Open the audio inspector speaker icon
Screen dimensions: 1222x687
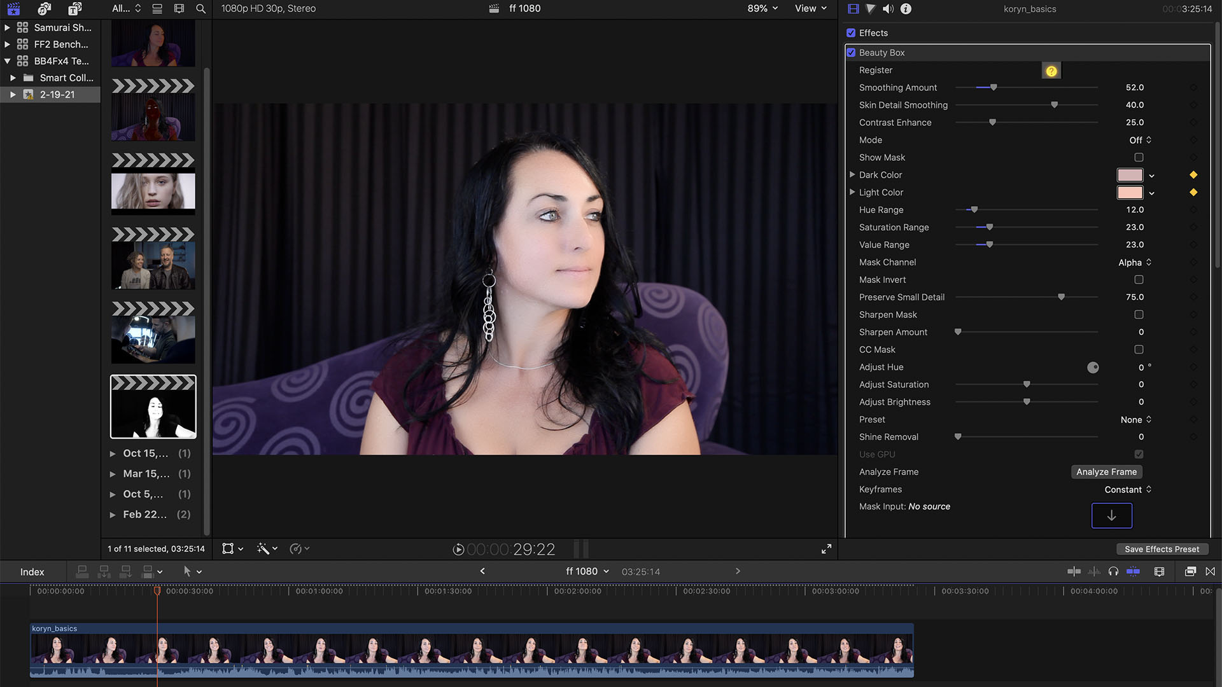888,9
